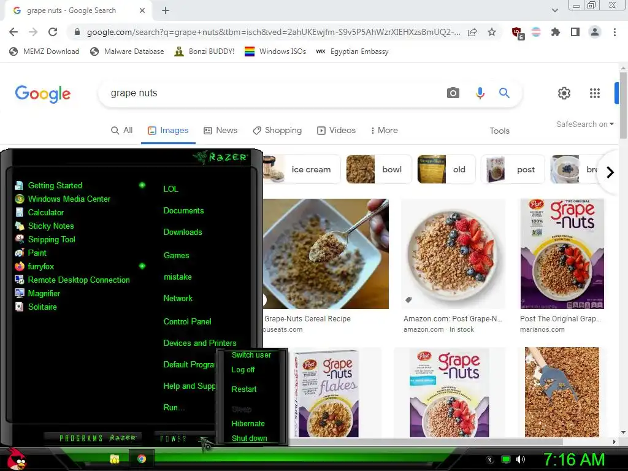This screenshot has height=471, width=628.
Task: Click the address bar URL
Action: click(274, 32)
